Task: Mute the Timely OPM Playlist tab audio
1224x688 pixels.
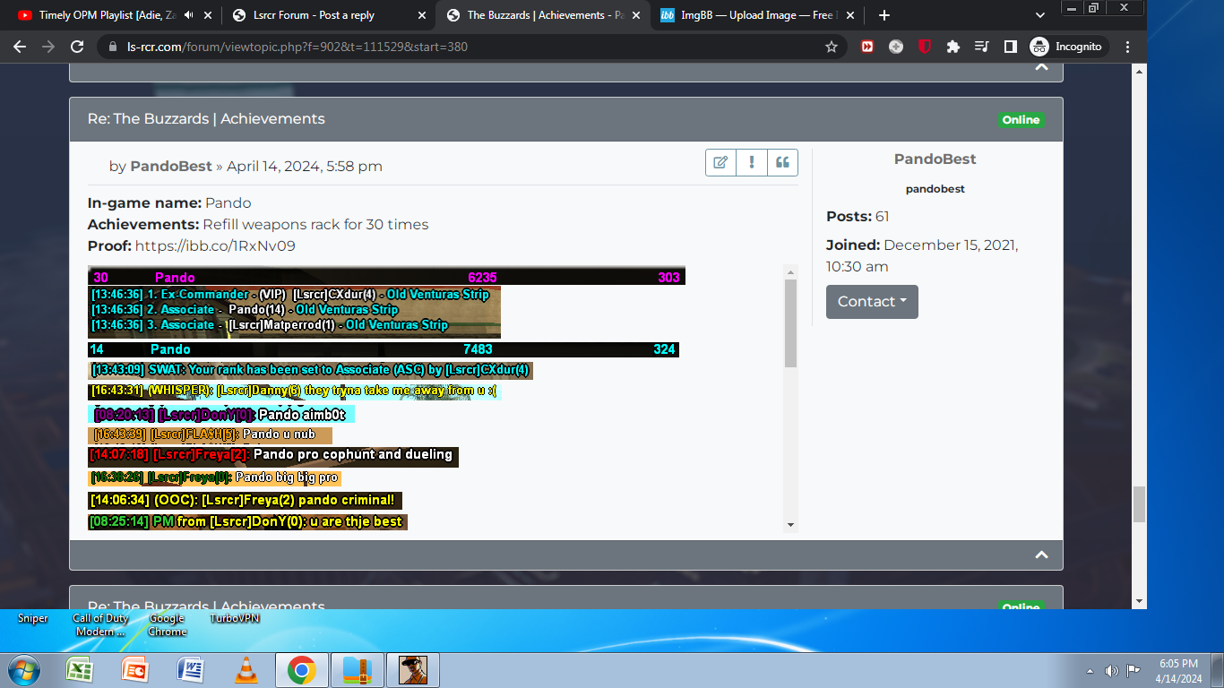Action: click(x=188, y=15)
